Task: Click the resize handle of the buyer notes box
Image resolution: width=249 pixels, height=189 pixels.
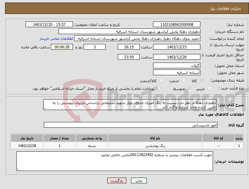Action: coord(18,169)
